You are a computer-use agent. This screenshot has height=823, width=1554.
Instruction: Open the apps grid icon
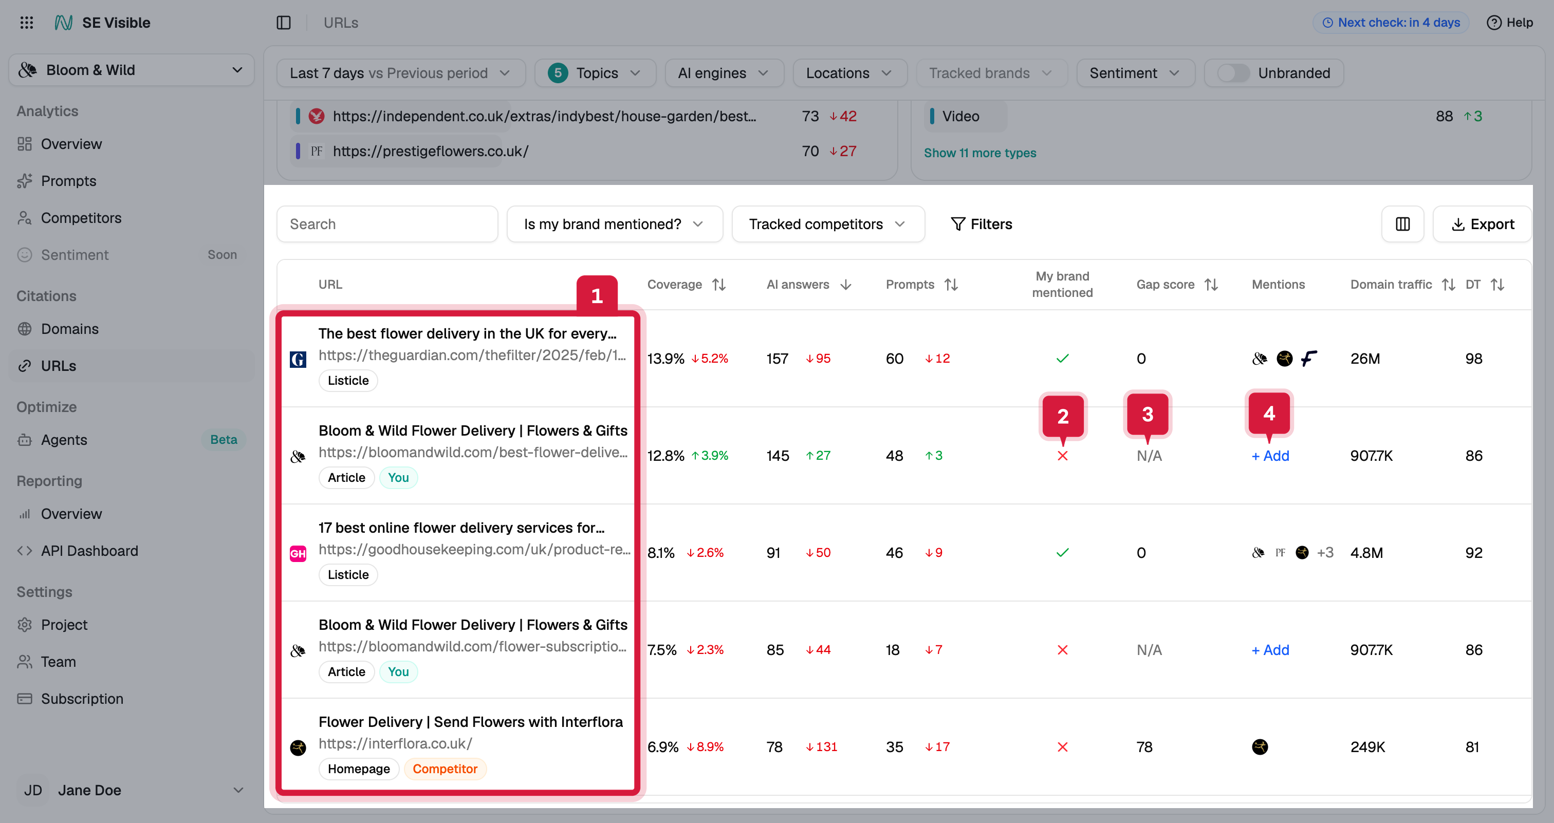(x=27, y=23)
